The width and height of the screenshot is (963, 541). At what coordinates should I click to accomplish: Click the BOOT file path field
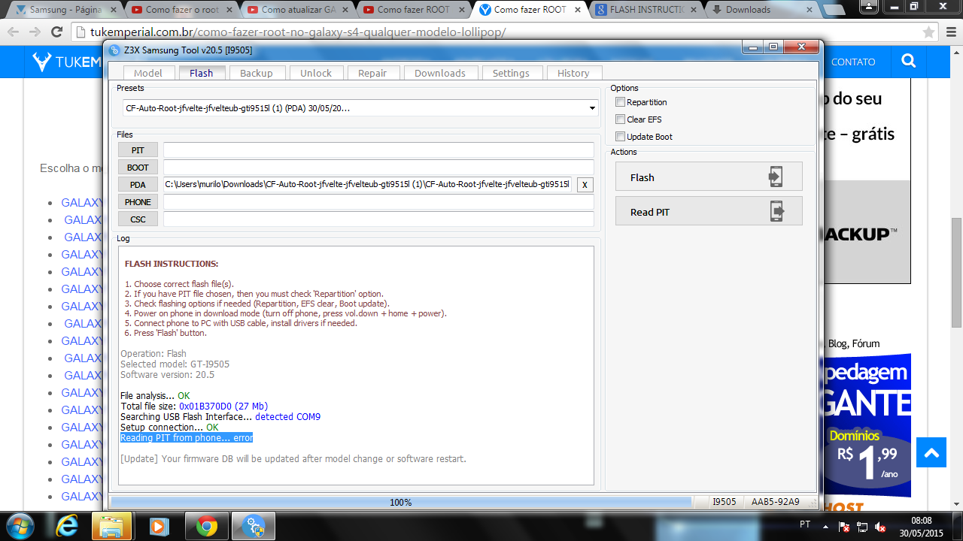(378, 168)
